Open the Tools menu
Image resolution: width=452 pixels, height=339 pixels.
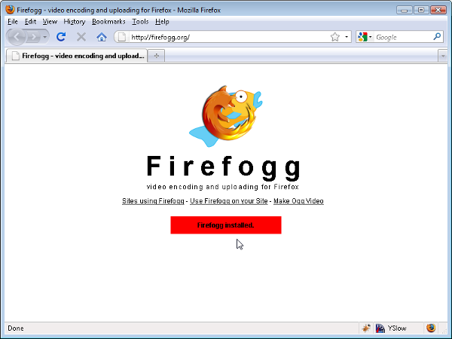point(140,22)
